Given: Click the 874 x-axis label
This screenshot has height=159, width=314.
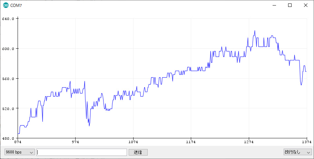Looking at the screenshot, I should point(18,142).
